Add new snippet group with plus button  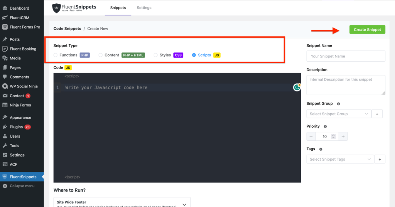coord(377,114)
